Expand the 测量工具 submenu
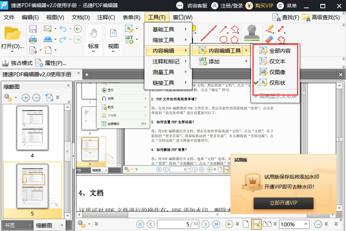 pyautogui.click(x=168, y=72)
